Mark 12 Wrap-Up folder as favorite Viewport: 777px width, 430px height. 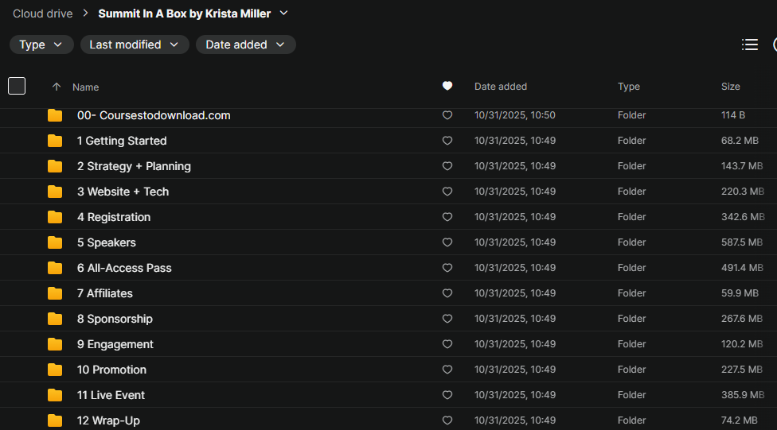click(x=447, y=420)
